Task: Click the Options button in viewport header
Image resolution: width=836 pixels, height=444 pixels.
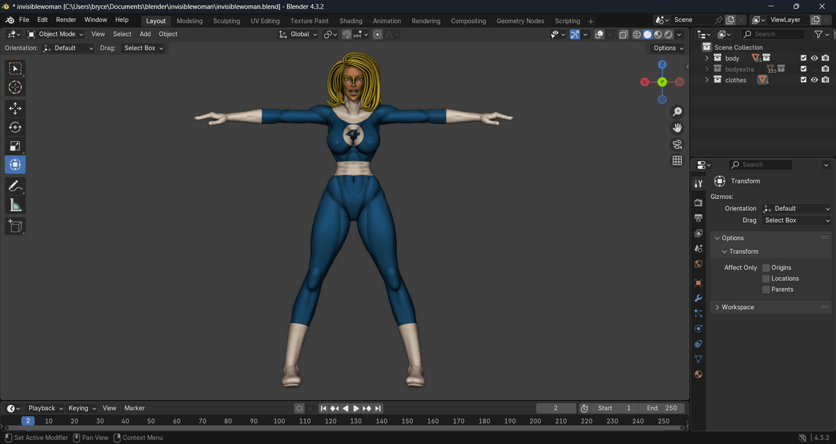Action: tap(667, 48)
